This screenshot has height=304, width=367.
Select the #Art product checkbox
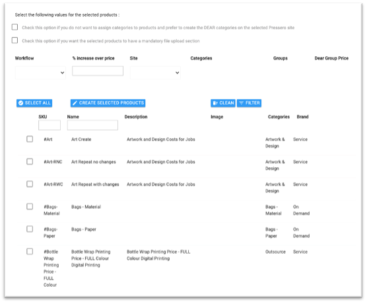point(30,139)
